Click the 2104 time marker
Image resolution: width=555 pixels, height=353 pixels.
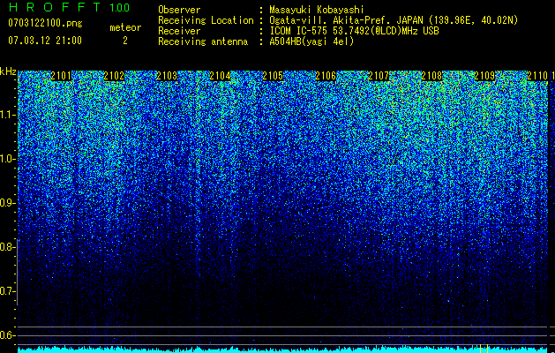[220, 76]
